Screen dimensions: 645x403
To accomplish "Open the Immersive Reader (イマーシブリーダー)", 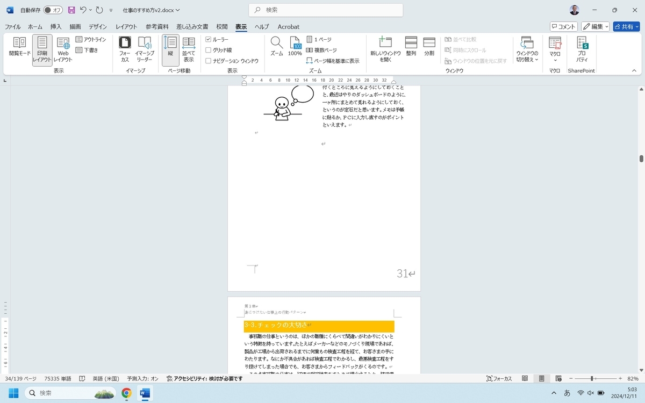I will 144,49.
